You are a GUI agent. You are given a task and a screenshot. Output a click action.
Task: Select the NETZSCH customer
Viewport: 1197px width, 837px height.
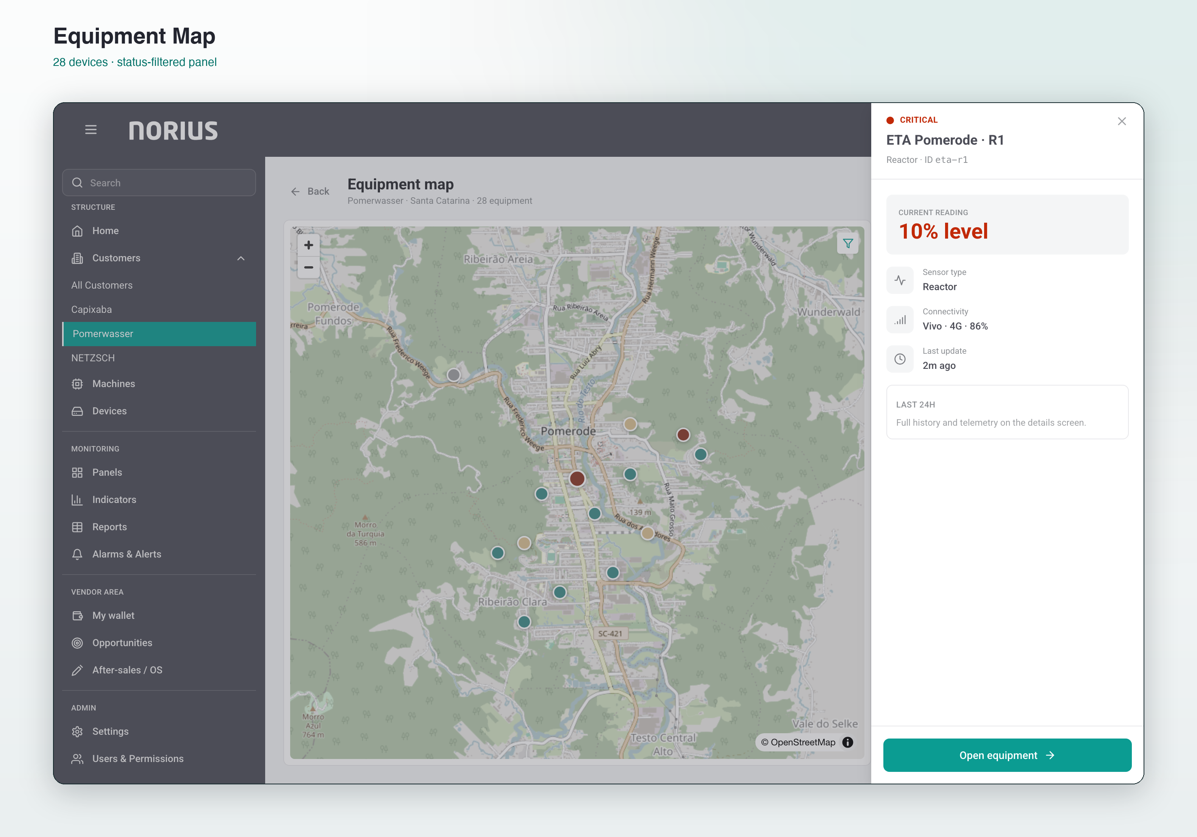tap(159, 358)
